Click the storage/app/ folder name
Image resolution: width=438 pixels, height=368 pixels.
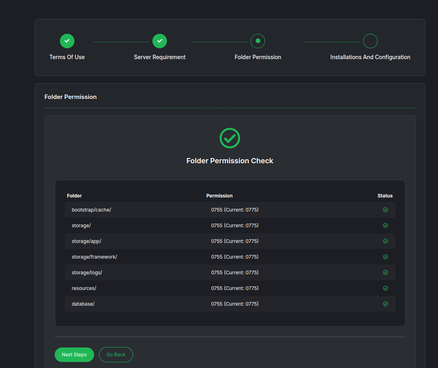pos(86,241)
